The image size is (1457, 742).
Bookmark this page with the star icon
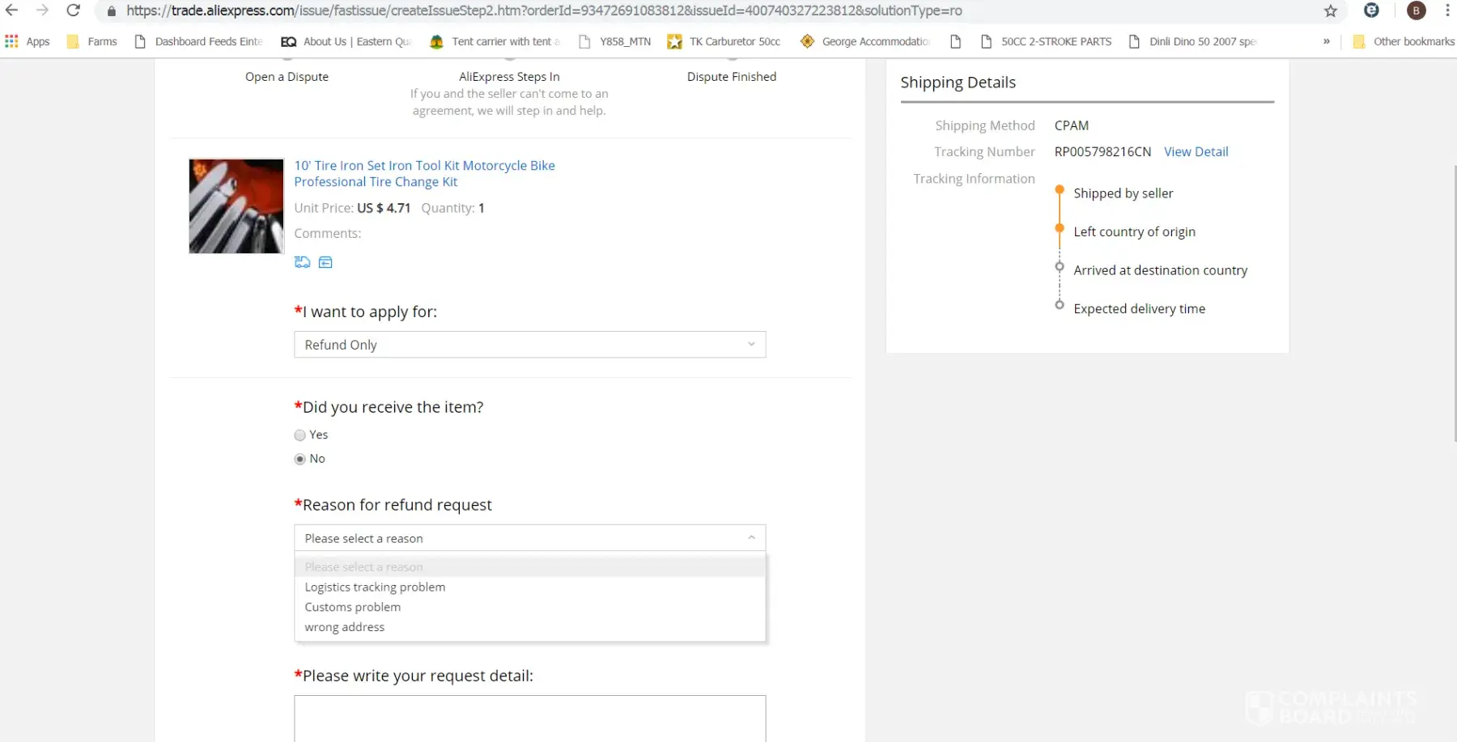click(x=1330, y=11)
